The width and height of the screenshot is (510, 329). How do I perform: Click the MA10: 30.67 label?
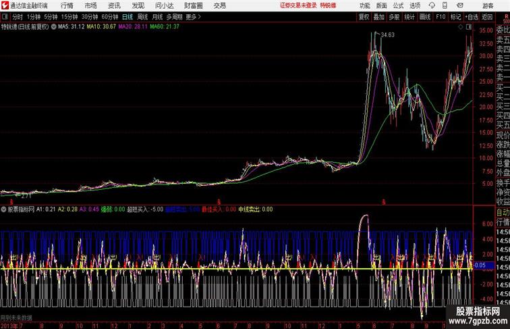pos(101,27)
